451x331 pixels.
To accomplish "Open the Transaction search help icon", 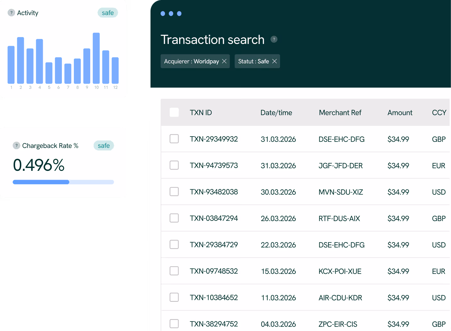I will [274, 39].
